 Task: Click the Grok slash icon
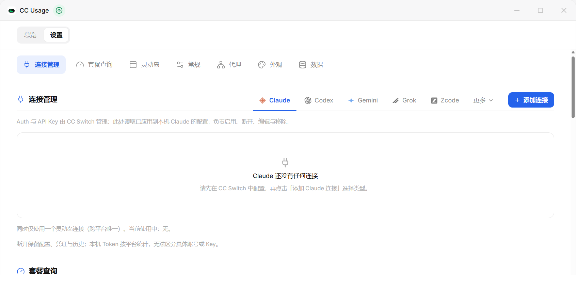click(396, 101)
